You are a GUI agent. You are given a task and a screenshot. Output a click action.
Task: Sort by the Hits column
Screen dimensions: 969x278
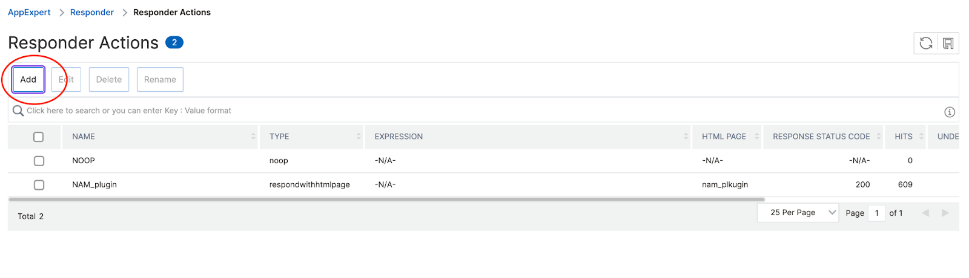pos(921,137)
